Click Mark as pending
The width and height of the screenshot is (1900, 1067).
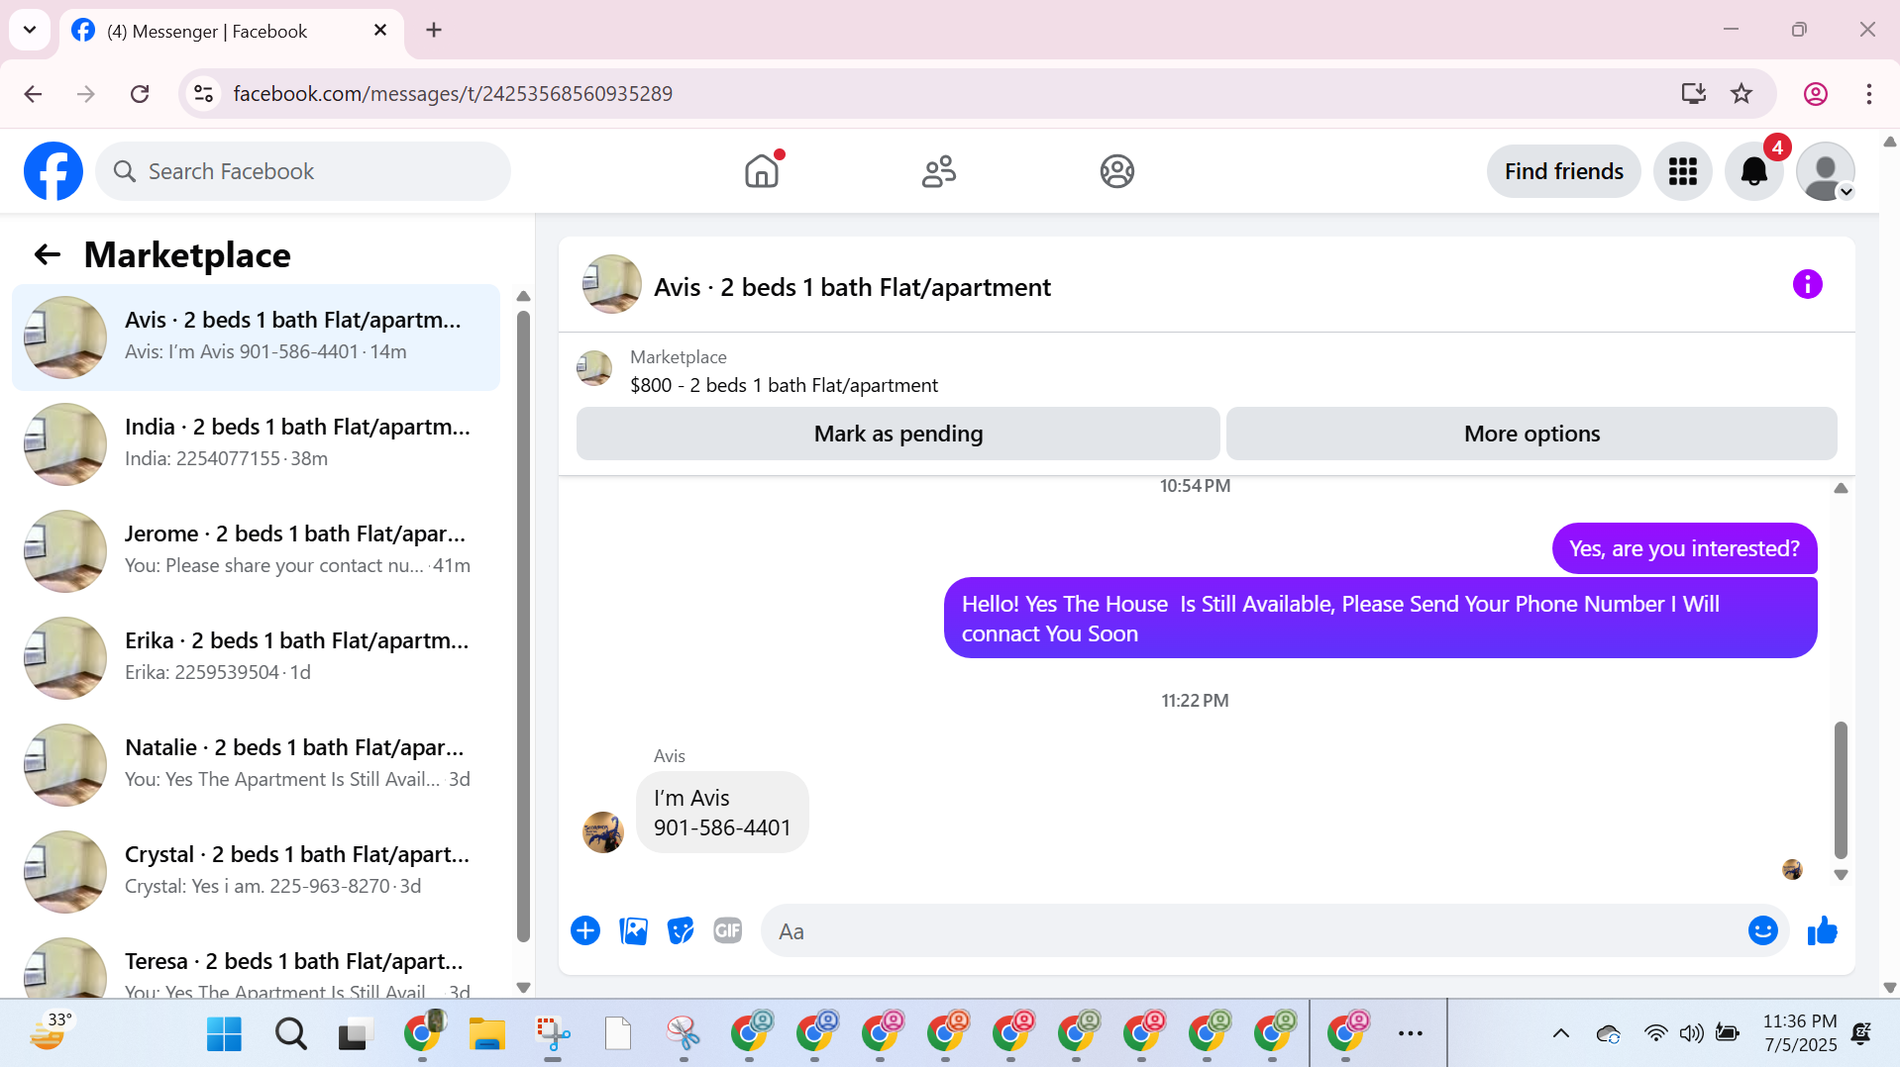[897, 434]
